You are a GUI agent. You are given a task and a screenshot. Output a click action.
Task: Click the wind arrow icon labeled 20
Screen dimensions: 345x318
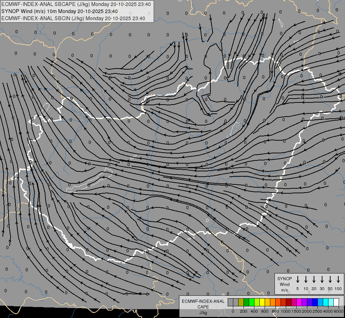click(x=314, y=279)
